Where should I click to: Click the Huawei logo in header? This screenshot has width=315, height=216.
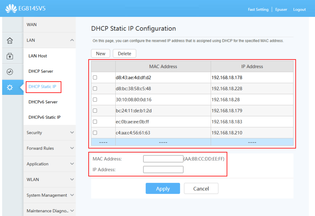(11, 9)
